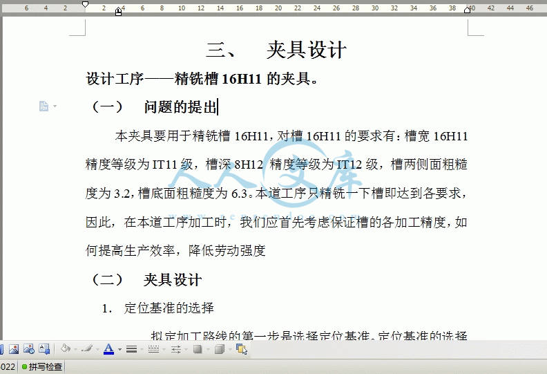Open the shadow style dropdown arrow
Viewport: 547px width, 374px height.
(x=209, y=349)
